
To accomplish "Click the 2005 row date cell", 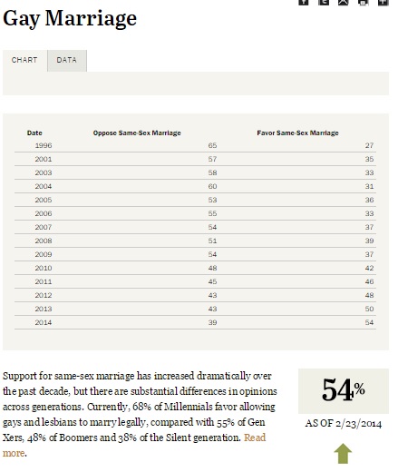I will 44,200.
